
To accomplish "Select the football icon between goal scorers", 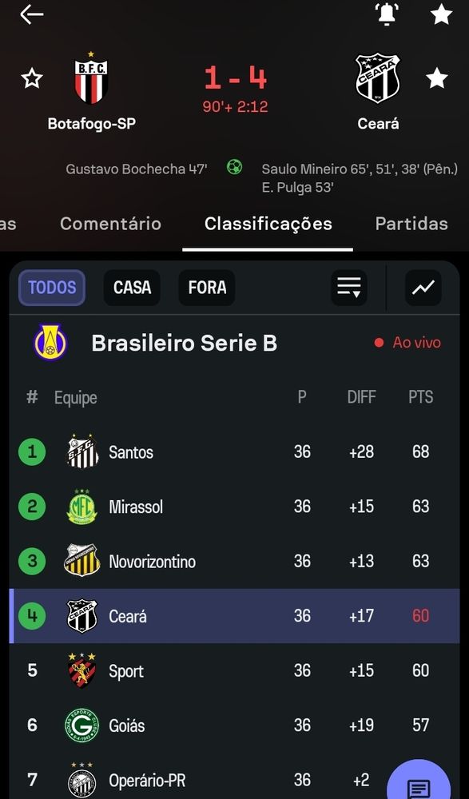I will click(x=234, y=166).
